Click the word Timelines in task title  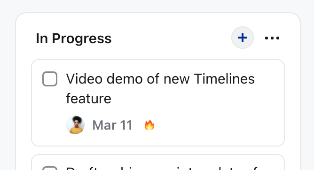pos(224,79)
